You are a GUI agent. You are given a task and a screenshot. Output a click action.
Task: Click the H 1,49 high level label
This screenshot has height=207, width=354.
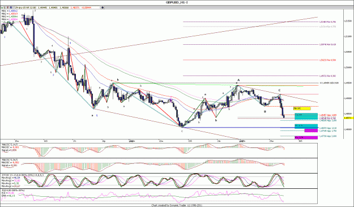tap(330, 83)
